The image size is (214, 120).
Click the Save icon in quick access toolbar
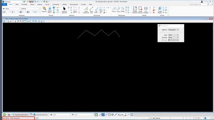click(x=30, y=2)
